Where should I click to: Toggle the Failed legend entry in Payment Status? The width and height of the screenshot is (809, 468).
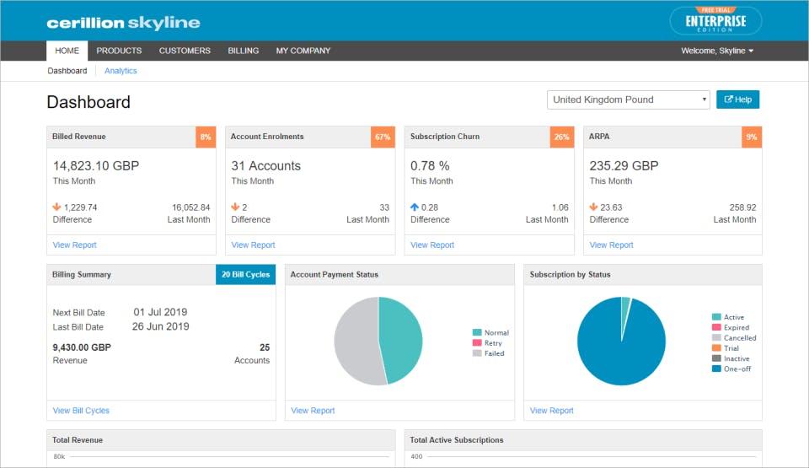tap(489, 353)
